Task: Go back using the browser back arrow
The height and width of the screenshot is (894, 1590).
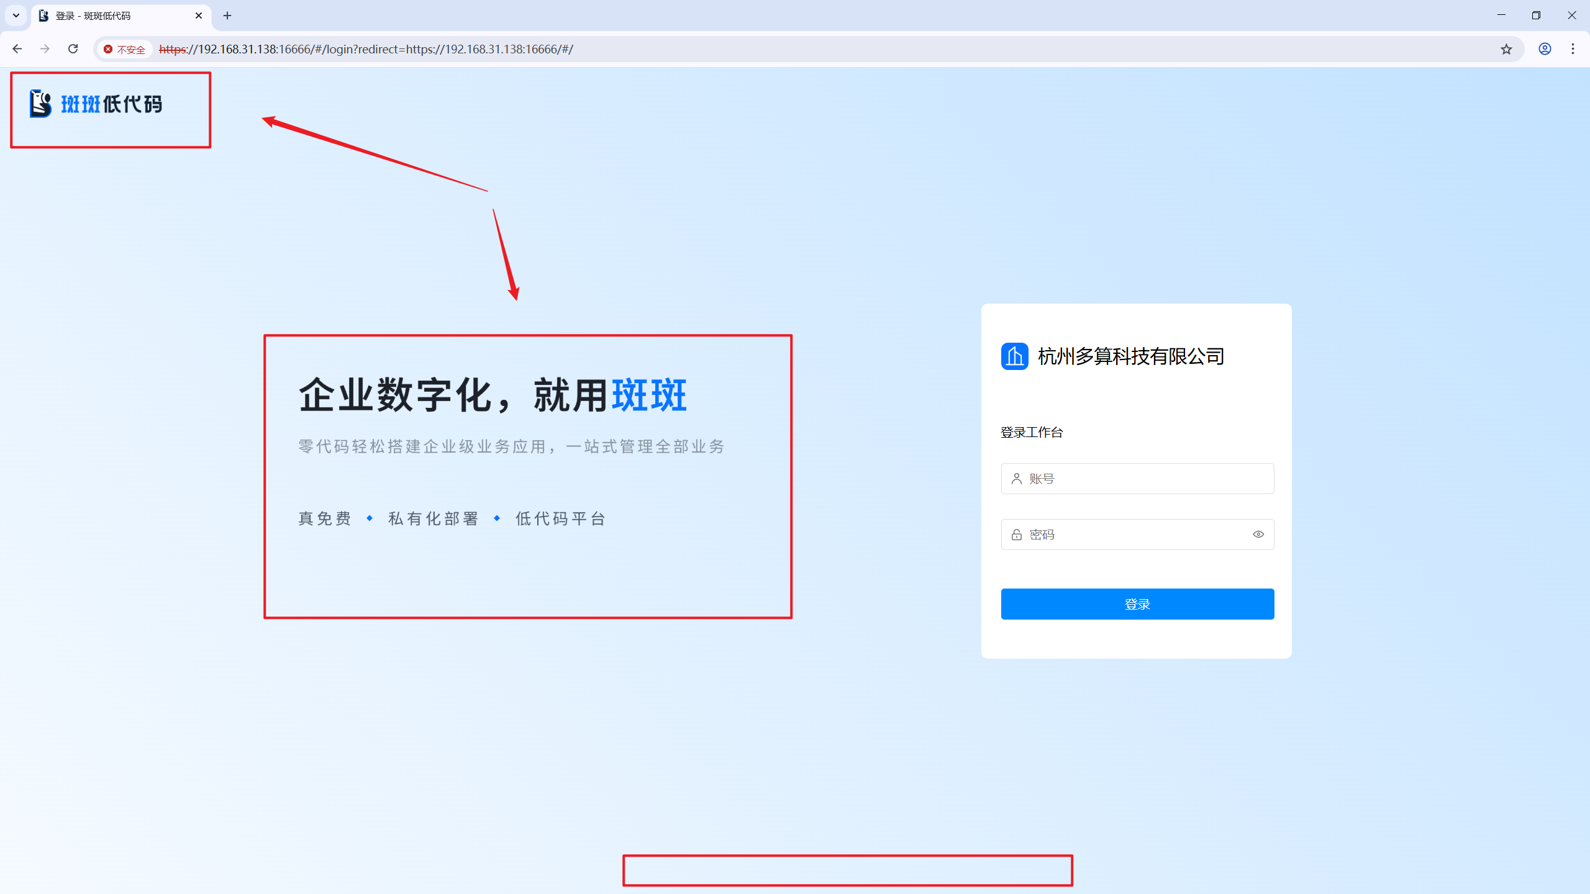Action: (x=17, y=49)
